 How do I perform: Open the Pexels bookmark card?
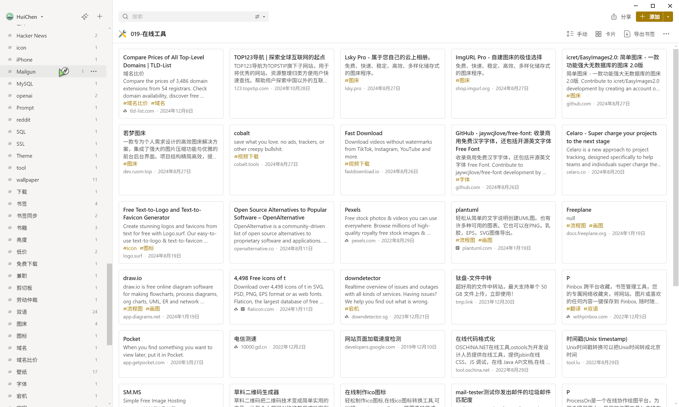click(x=392, y=232)
